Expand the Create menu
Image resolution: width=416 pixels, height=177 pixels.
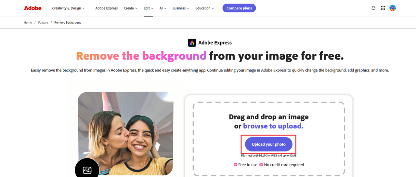click(131, 8)
